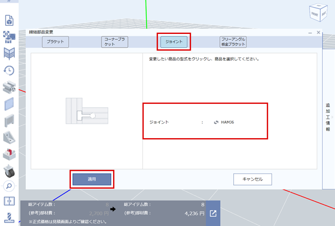The image size is (335, 226).
Task: Click the キャンセル button
Action: 253,179
